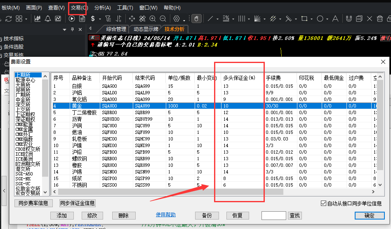Image resolution: width=391 pixels, height=229 pixels.
Task: Click the play circle toolbar icon
Action: point(72,19)
